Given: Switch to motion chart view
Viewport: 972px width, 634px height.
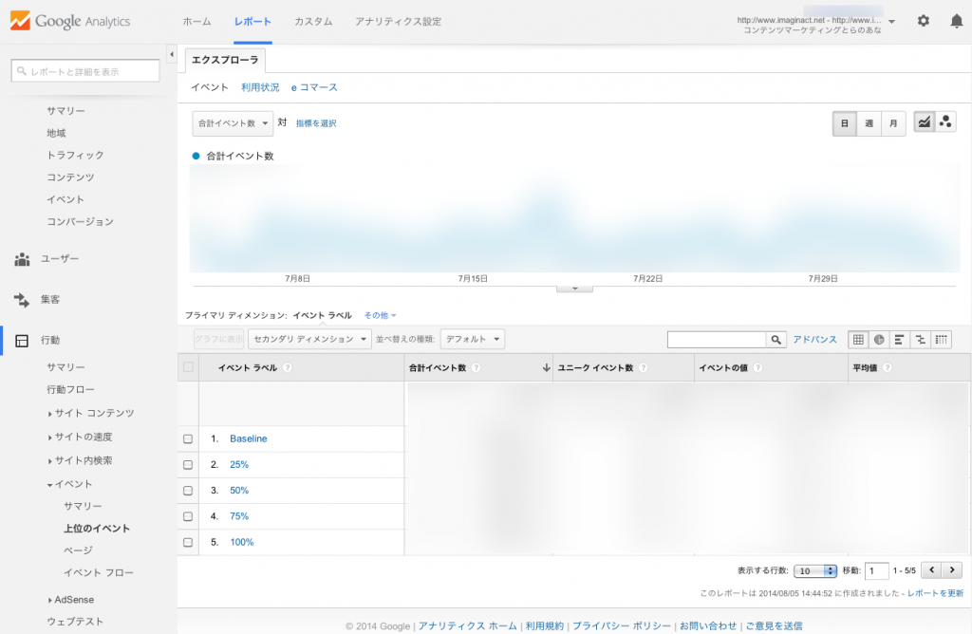Looking at the screenshot, I should pos(945,122).
